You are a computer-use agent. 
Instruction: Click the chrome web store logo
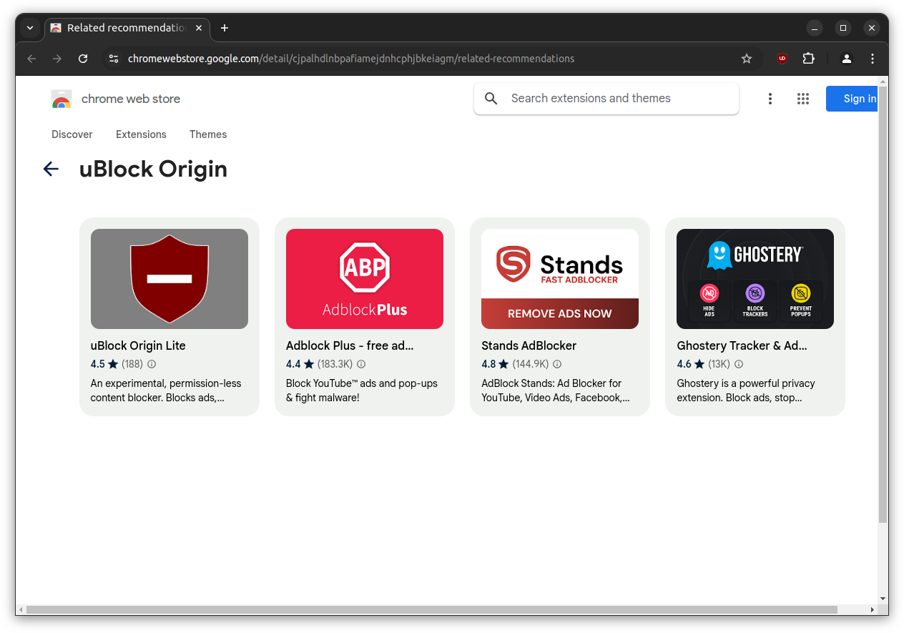(x=62, y=99)
